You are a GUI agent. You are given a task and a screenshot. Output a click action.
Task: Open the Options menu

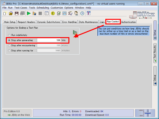point(69,8)
